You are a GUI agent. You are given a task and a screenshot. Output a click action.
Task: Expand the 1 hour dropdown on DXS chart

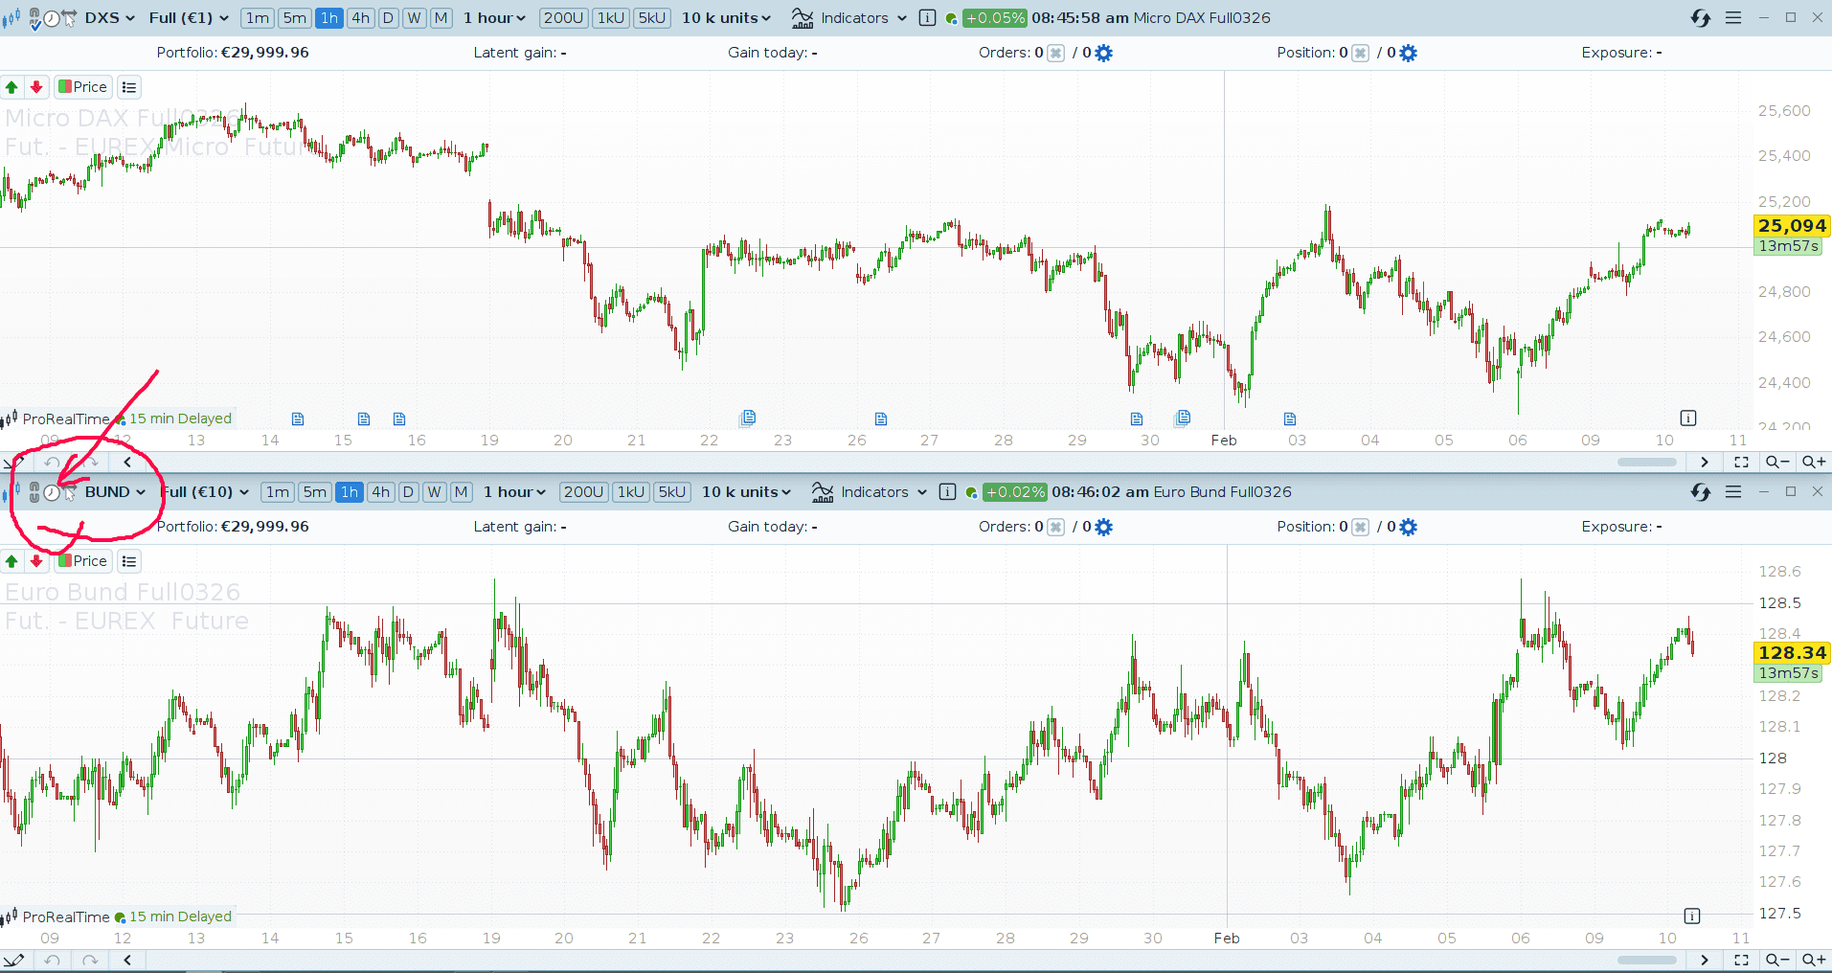(495, 18)
